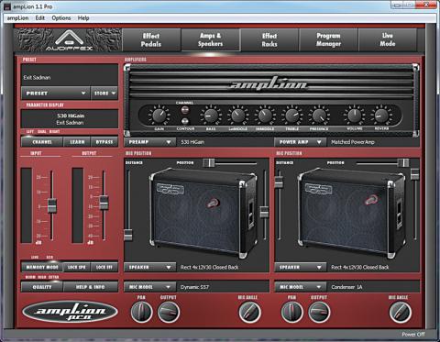Click the Gain knob on the amplifier
This screenshot has width=440, height=342.
click(x=159, y=116)
